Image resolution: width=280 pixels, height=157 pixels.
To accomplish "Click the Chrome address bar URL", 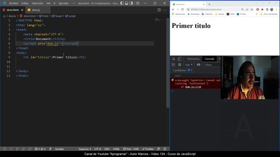I will click(206, 10).
